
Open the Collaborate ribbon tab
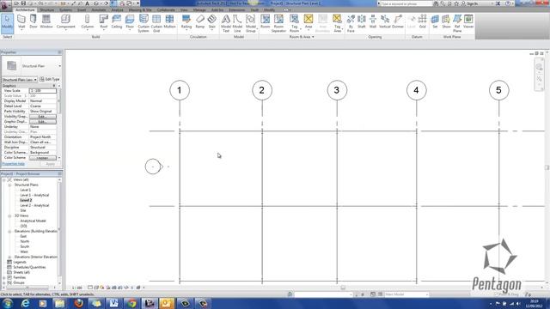pyautogui.click(x=166, y=9)
